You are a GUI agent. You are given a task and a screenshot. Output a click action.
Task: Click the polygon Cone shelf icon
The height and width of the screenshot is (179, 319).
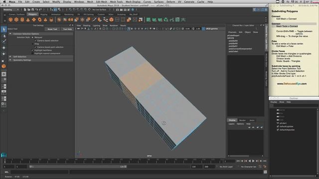(28, 20)
